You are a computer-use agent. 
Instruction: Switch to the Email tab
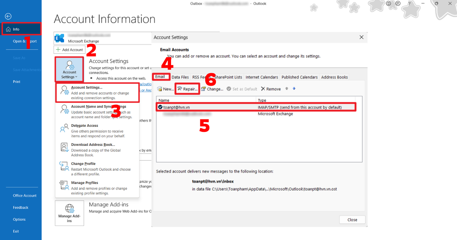160,77
